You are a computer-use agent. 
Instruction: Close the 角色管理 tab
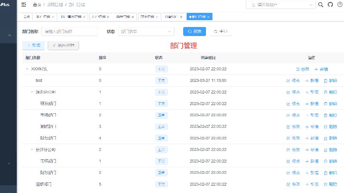pos(133,17)
